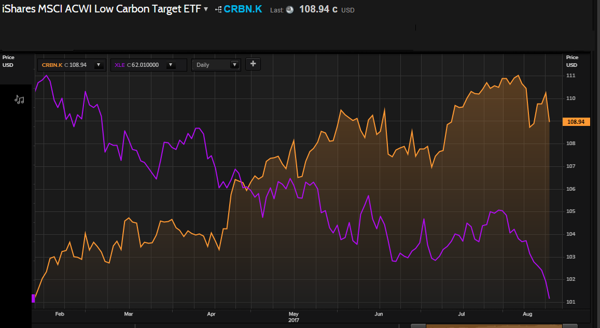Screen dimensions: 600x328
Task: Click the 105 value on price axis
Action: pyautogui.click(x=570, y=211)
